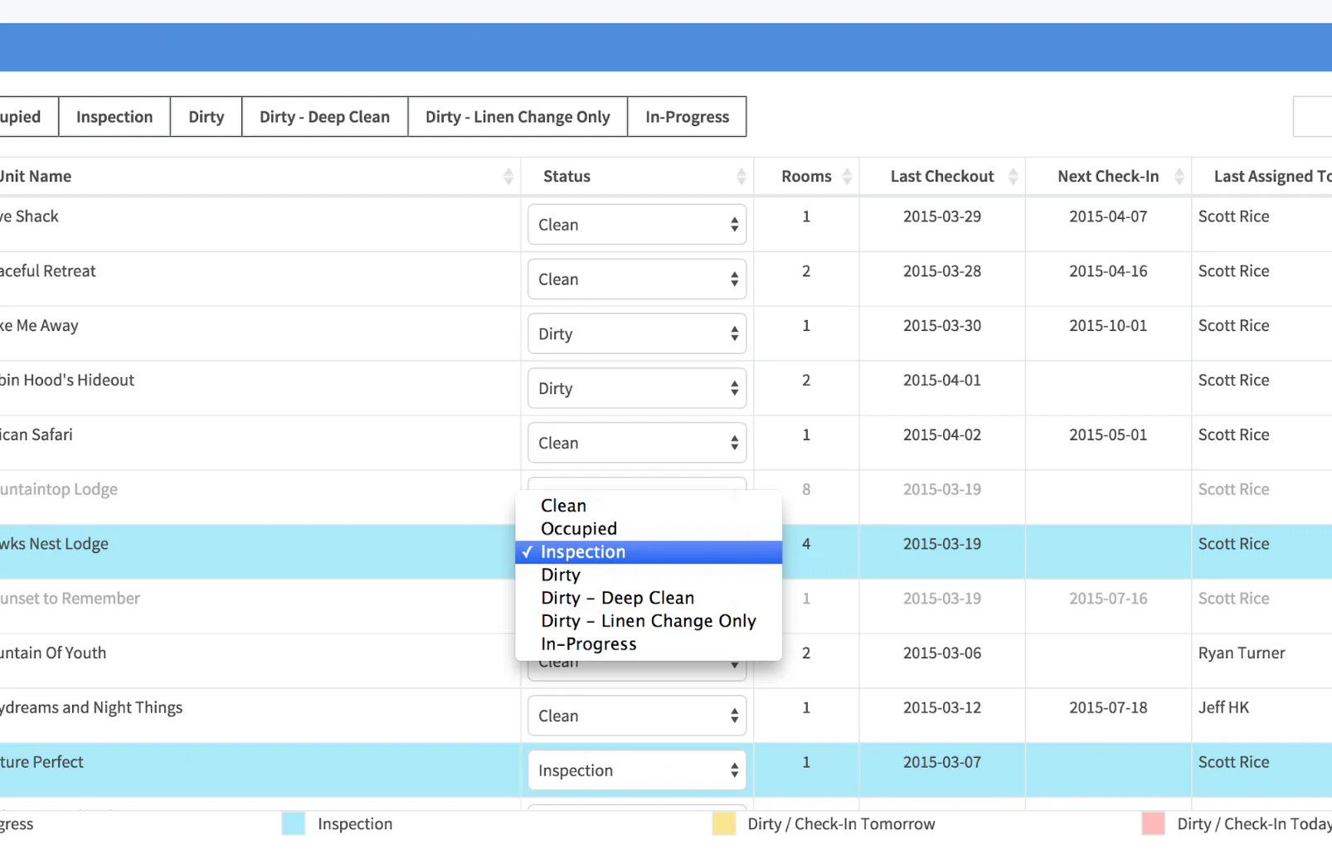Click next check-in date 2015-05-01
The image size is (1332, 859).
[x=1108, y=435]
